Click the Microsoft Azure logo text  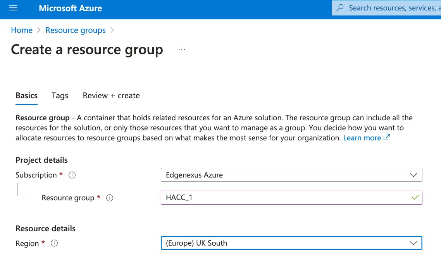70,8
